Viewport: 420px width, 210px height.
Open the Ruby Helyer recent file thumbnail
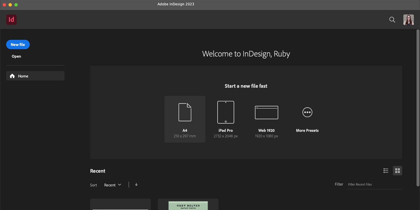(x=188, y=204)
